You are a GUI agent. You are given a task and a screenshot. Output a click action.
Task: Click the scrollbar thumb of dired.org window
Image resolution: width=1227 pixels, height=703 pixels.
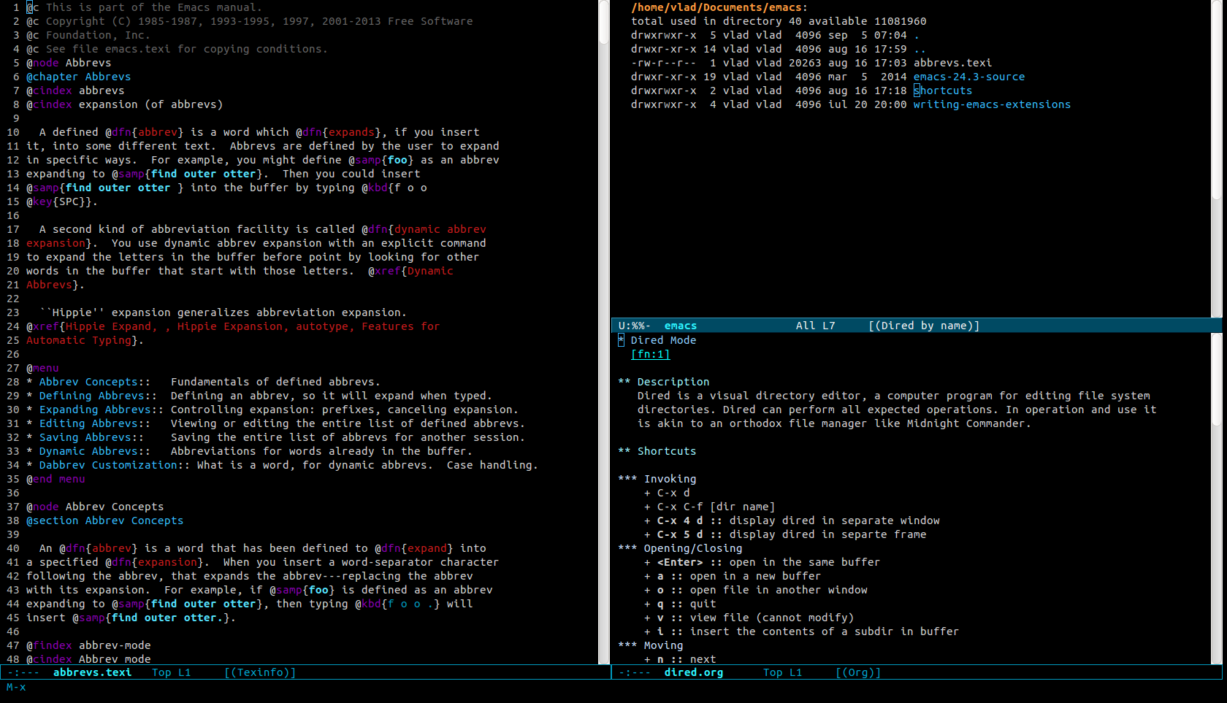pyautogui.click(x=1216, y=380)
